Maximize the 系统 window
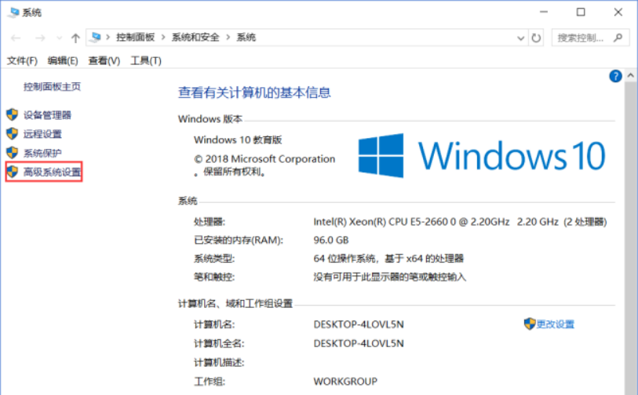This screenshot has width=638, height=395. point(581,13)
